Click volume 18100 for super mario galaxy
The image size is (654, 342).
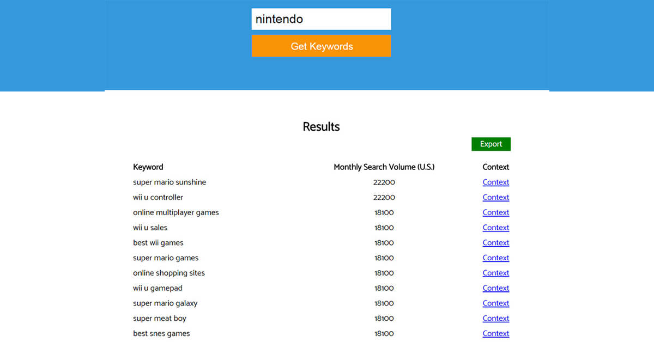pos(384,303)
